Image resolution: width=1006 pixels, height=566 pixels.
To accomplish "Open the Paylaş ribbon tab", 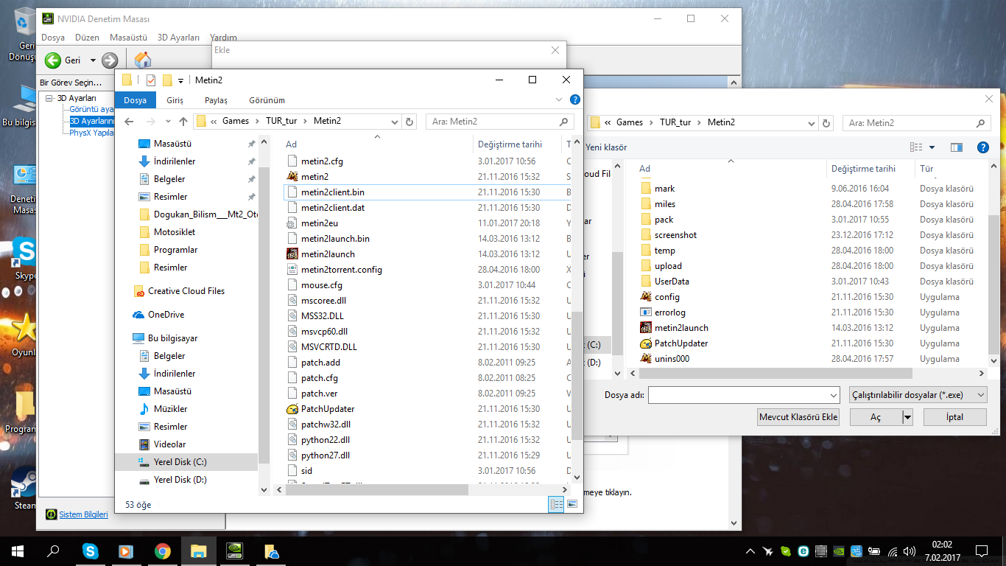I will (216, 100).
